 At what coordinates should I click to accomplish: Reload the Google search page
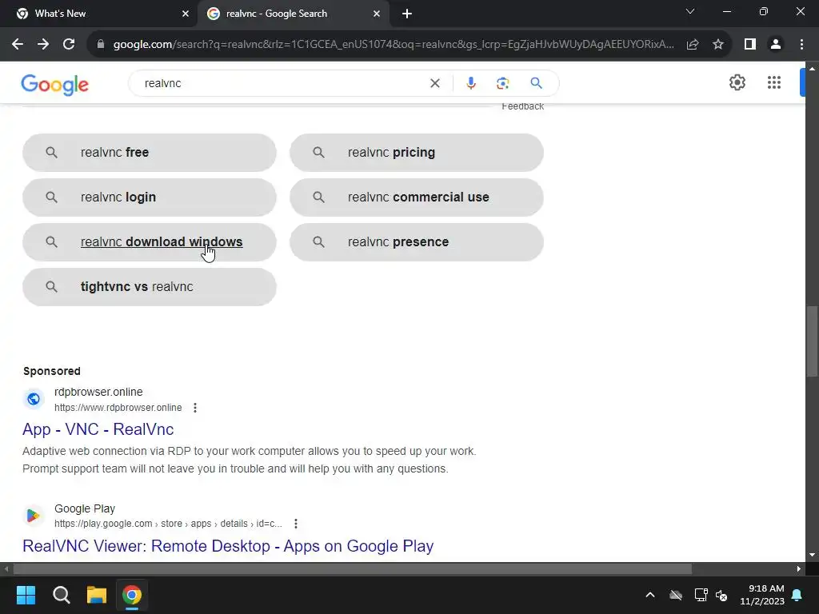pos(69,45)
